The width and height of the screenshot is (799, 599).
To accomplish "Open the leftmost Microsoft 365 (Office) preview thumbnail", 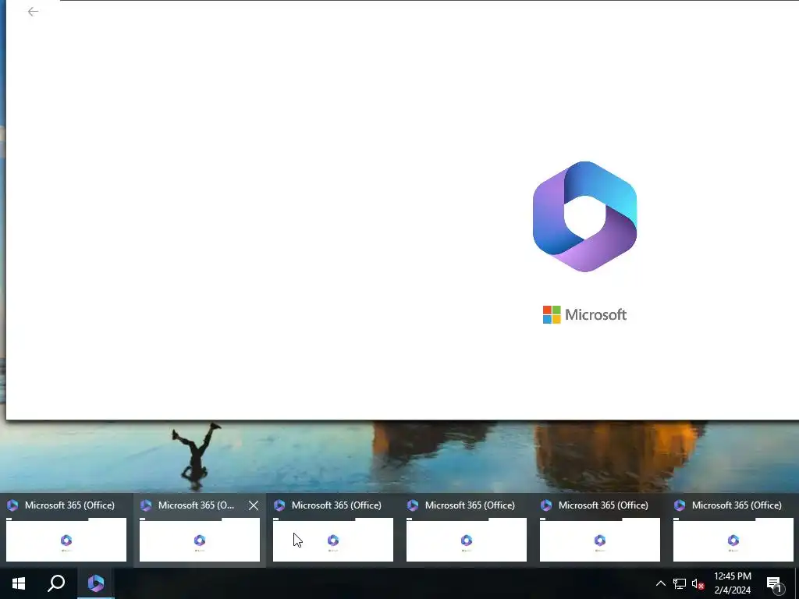I will tap(66, 540).
